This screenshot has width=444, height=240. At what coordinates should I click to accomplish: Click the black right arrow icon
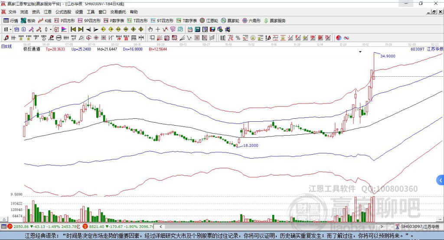96,29
